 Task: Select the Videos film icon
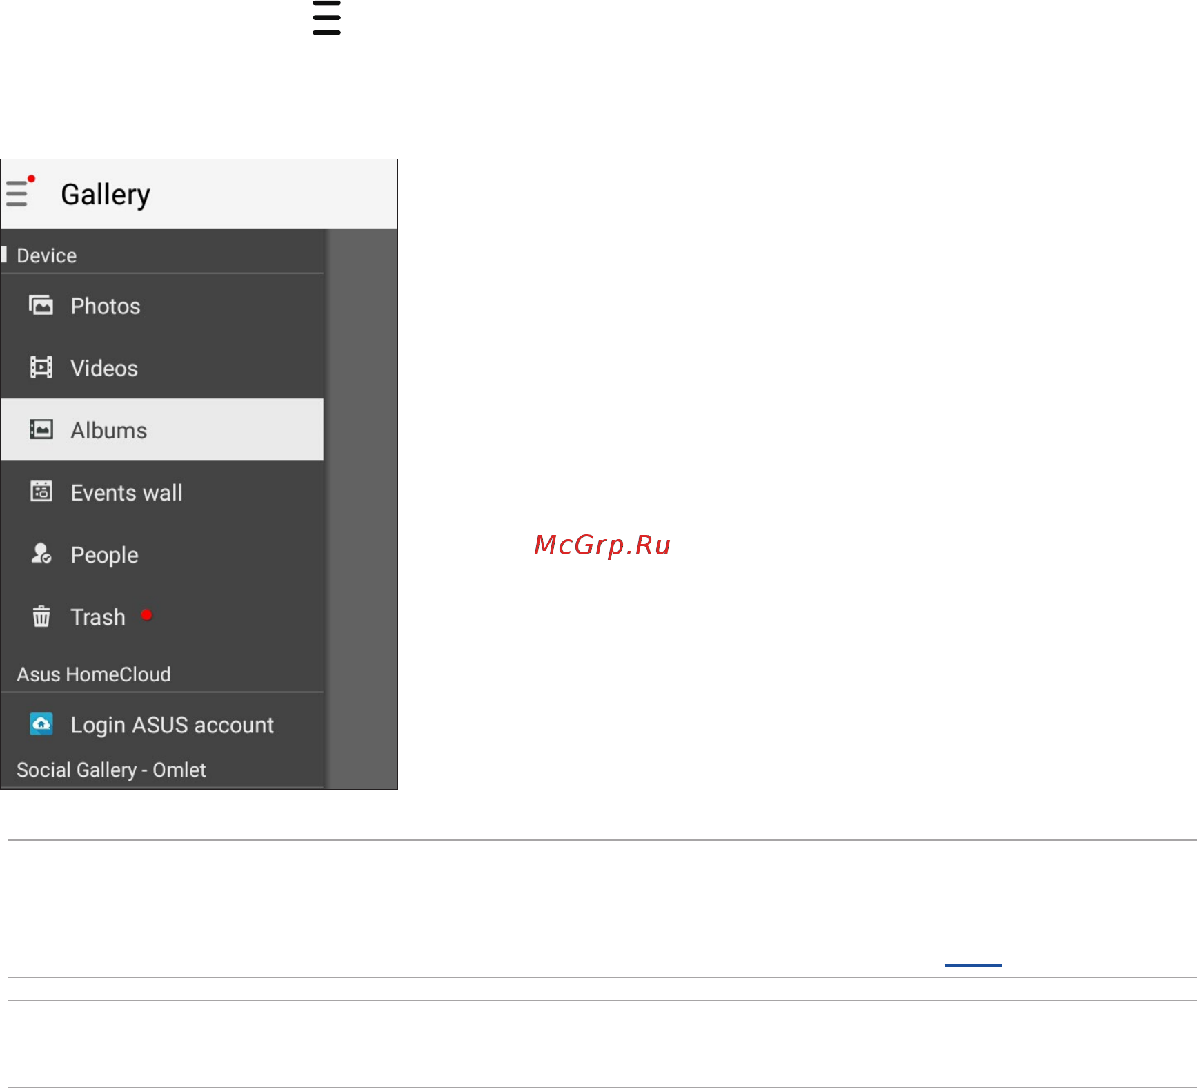click(x=41, y=367)
